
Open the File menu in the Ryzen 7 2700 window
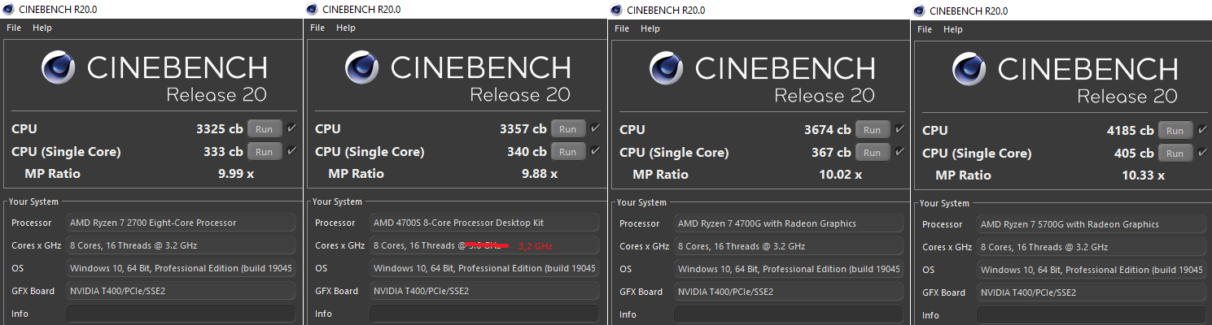[15, 28]
